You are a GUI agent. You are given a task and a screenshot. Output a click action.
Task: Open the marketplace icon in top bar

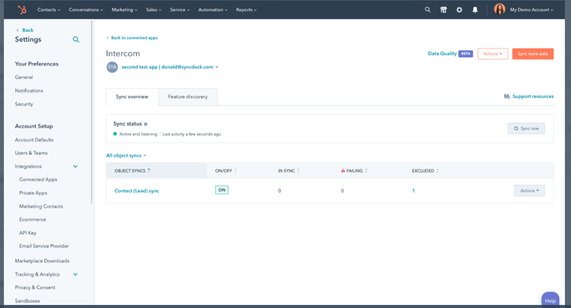coord(443,10)
